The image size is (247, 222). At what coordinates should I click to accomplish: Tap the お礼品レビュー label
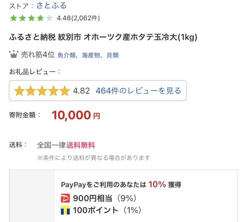pyautogui.click(x=35, y=72)
